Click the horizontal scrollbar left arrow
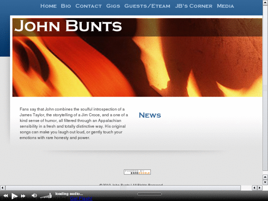Screen dimensions: 268x201 point(2,188)
